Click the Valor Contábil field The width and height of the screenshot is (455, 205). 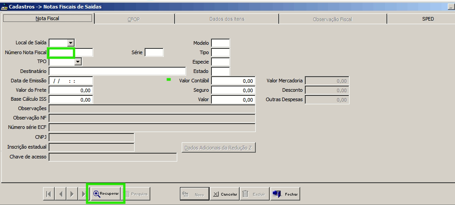[233, 81]
